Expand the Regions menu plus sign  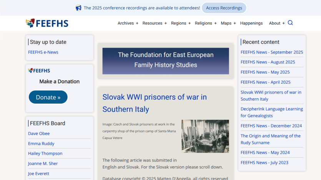click(190, 23)
